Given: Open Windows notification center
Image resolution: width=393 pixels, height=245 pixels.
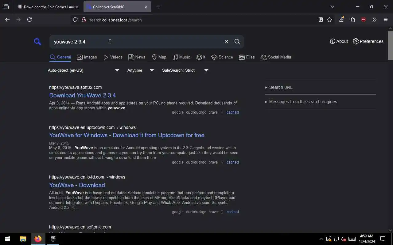Looking at the screenshot, I should tap(383, 239).
